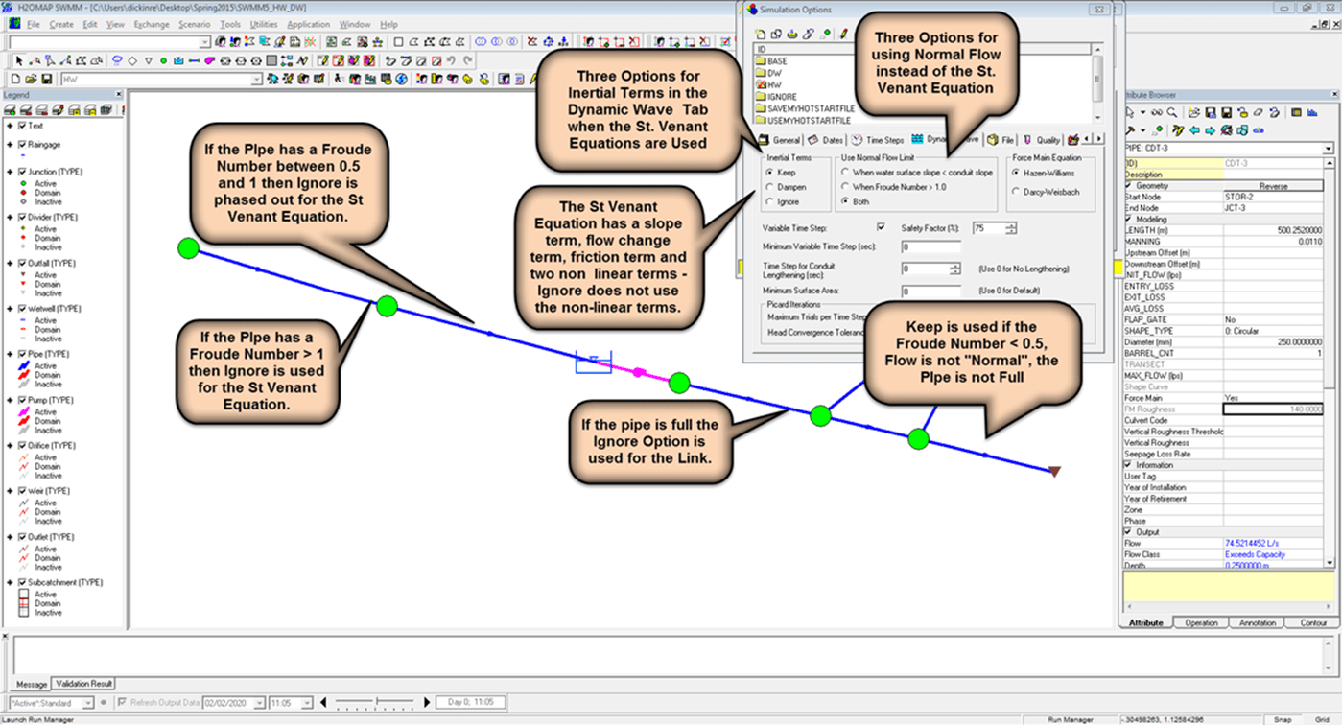Screen dimensions: 1342x725
Task: Click the green node creation tool icon
Action: [163, 61]
